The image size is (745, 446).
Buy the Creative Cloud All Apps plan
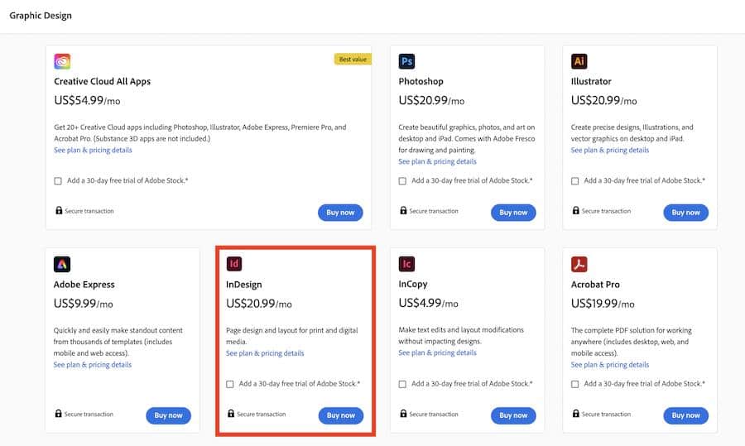click(x=340, y=213)
